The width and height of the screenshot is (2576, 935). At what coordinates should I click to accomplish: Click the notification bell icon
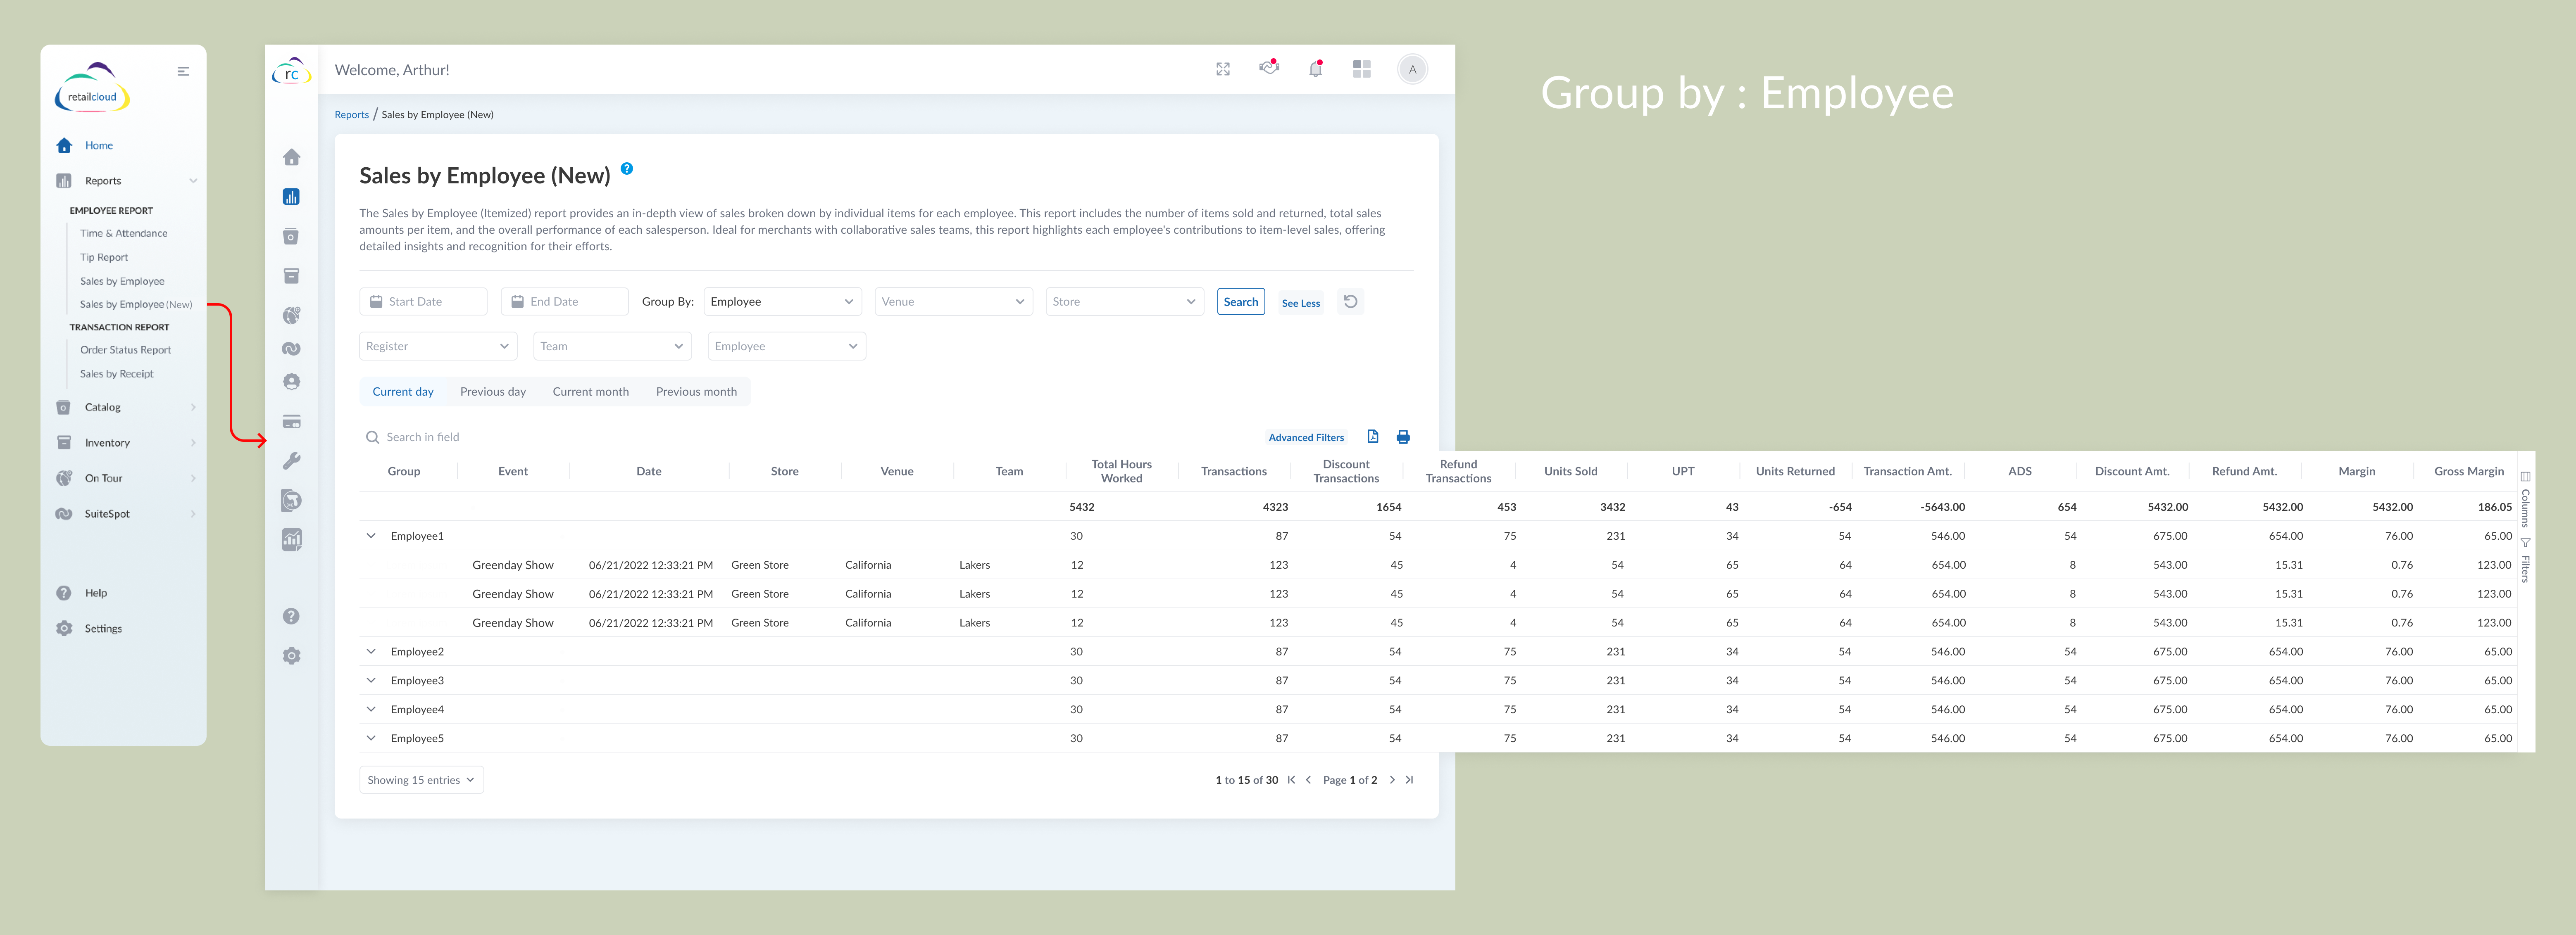(1315, 69)
